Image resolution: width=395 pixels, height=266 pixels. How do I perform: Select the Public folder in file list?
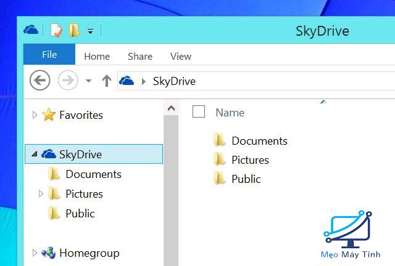tap(246, 179)
